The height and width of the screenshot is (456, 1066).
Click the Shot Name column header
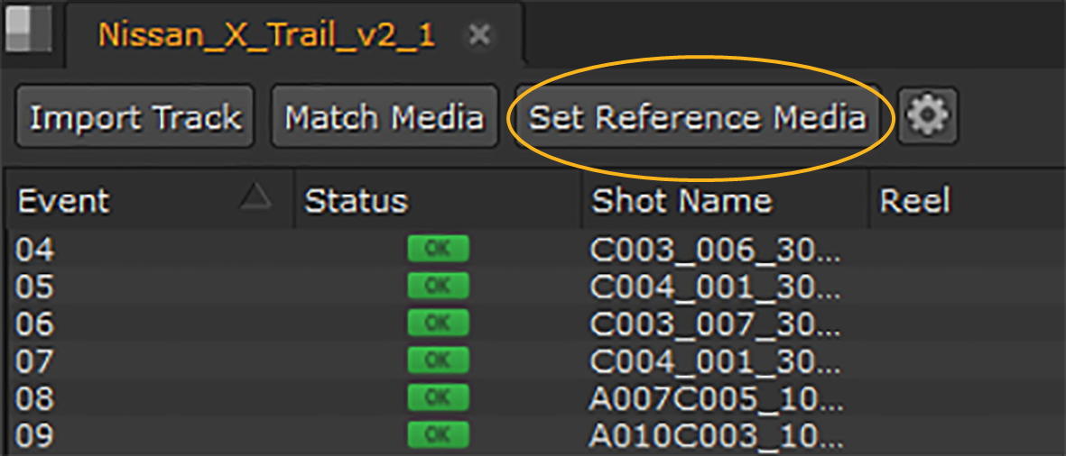pyautogui.click(x=681, y=200)
